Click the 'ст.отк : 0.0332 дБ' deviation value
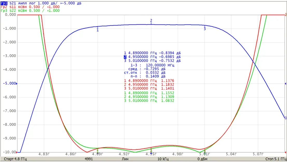 (x=145, y=73)
